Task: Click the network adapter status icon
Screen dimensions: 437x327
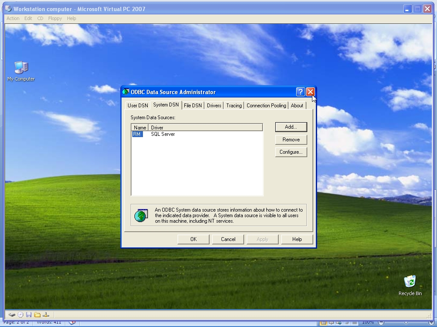Action: pos(46,315)
